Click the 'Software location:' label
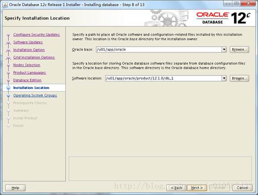258x195 pixels. [87, 78]
